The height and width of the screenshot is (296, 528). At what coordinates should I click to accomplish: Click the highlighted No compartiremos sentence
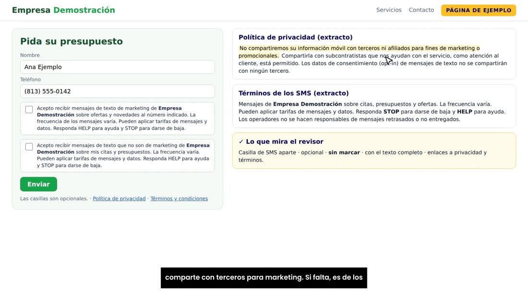point(359,52)
